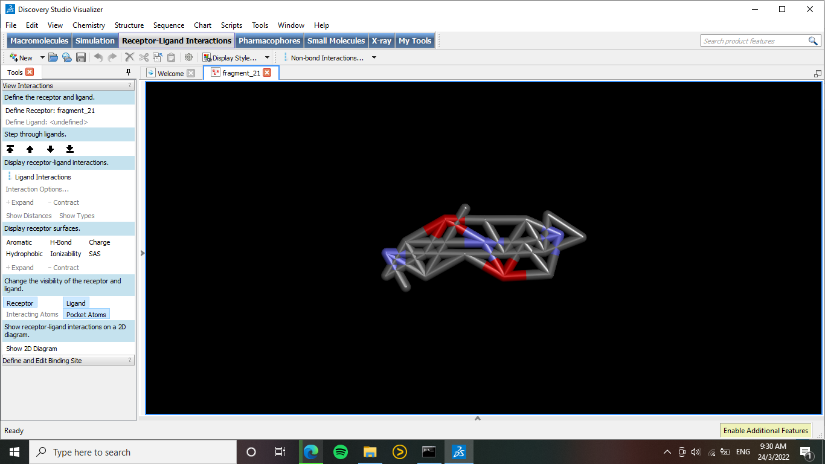Close the Welcome tab
Image resolution: width=825 pixels, height=464 pixels.
191,73
